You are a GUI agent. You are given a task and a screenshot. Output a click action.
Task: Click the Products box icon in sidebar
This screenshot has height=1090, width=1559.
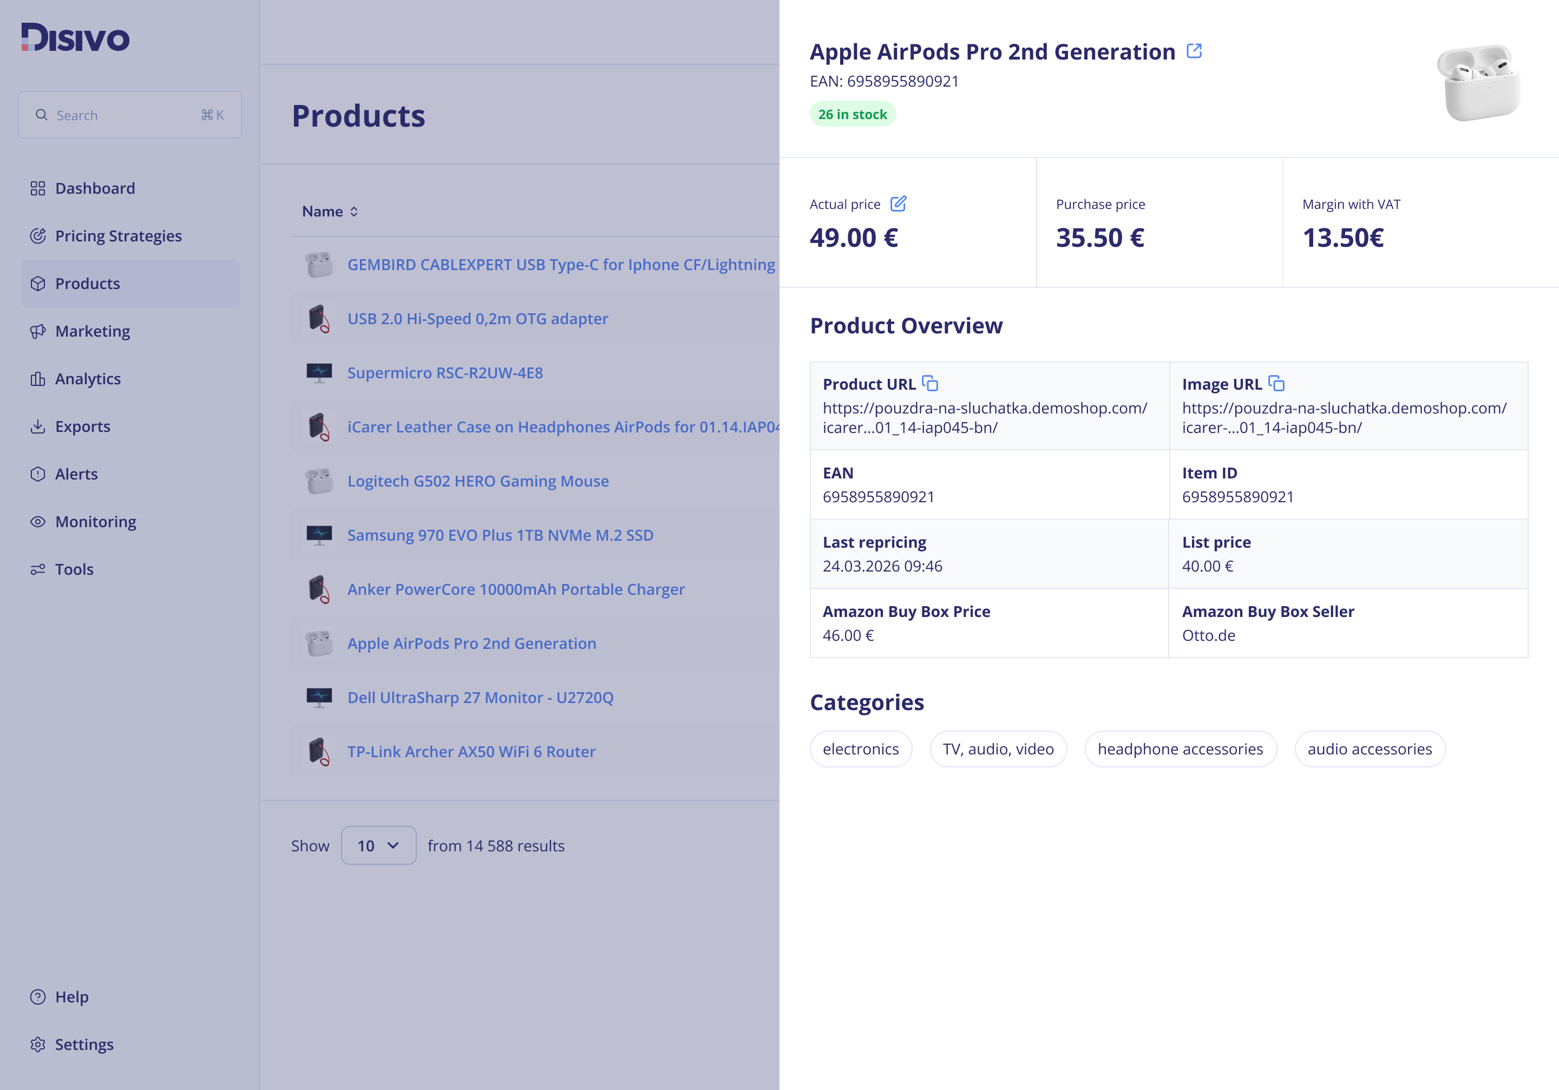38,283
